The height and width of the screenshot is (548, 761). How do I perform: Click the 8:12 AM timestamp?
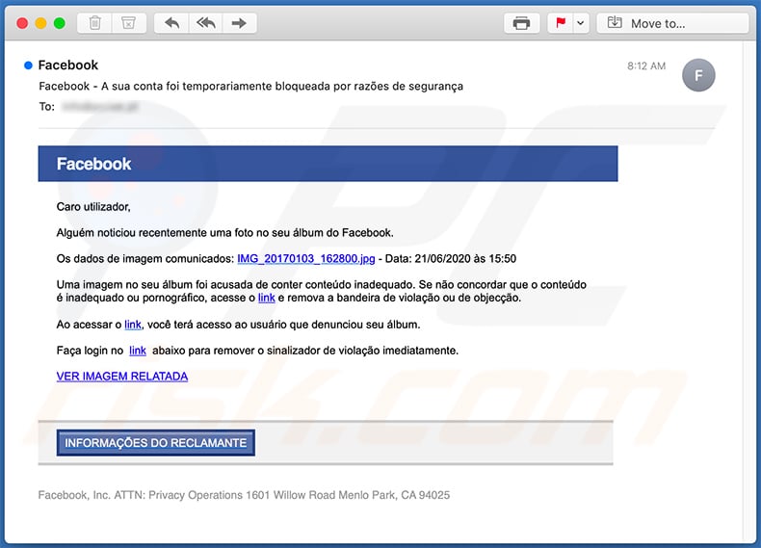click(x=646, y=66)
